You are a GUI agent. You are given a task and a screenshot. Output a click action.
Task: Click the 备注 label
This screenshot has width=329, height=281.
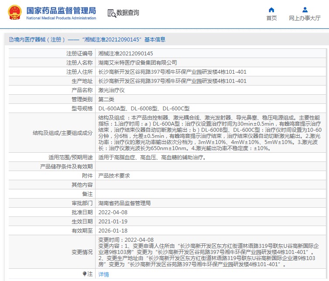(x=87, y=194)
